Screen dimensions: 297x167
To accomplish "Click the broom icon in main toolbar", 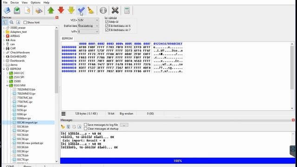I will (x=91, y=10).
